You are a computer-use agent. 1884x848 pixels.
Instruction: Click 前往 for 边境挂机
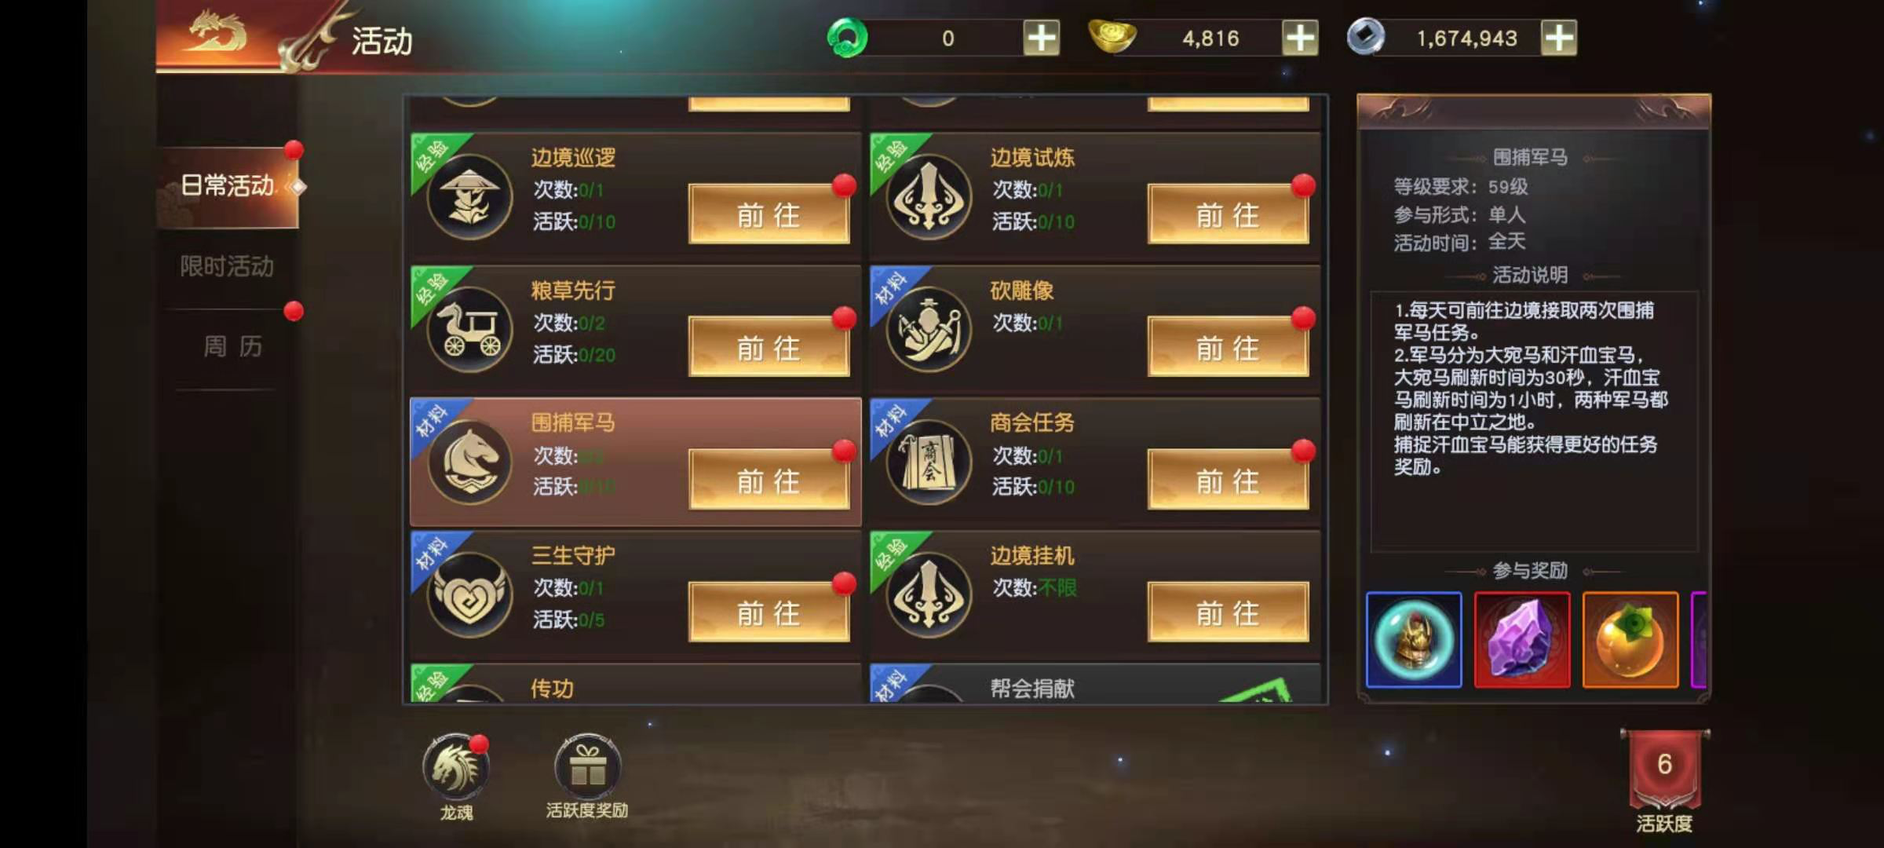coord(1228,612)
